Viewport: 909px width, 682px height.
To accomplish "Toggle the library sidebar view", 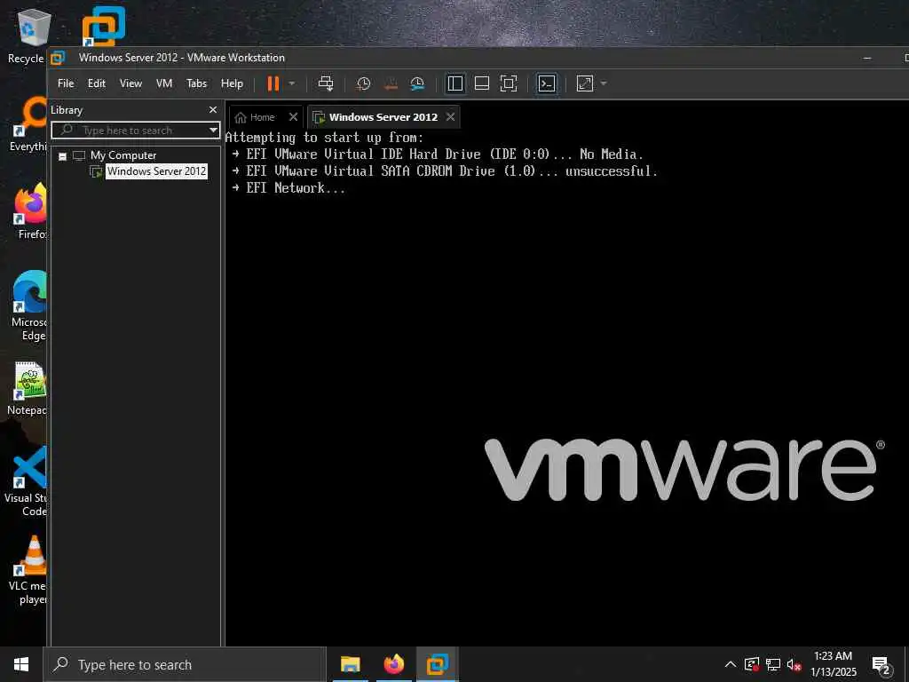I will click(x=455, y=83).
